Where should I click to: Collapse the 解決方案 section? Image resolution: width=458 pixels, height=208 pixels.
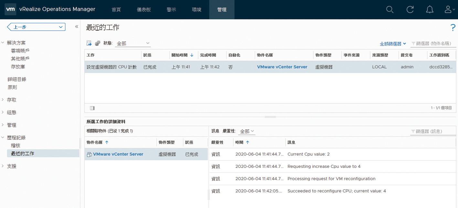[3, 43]
